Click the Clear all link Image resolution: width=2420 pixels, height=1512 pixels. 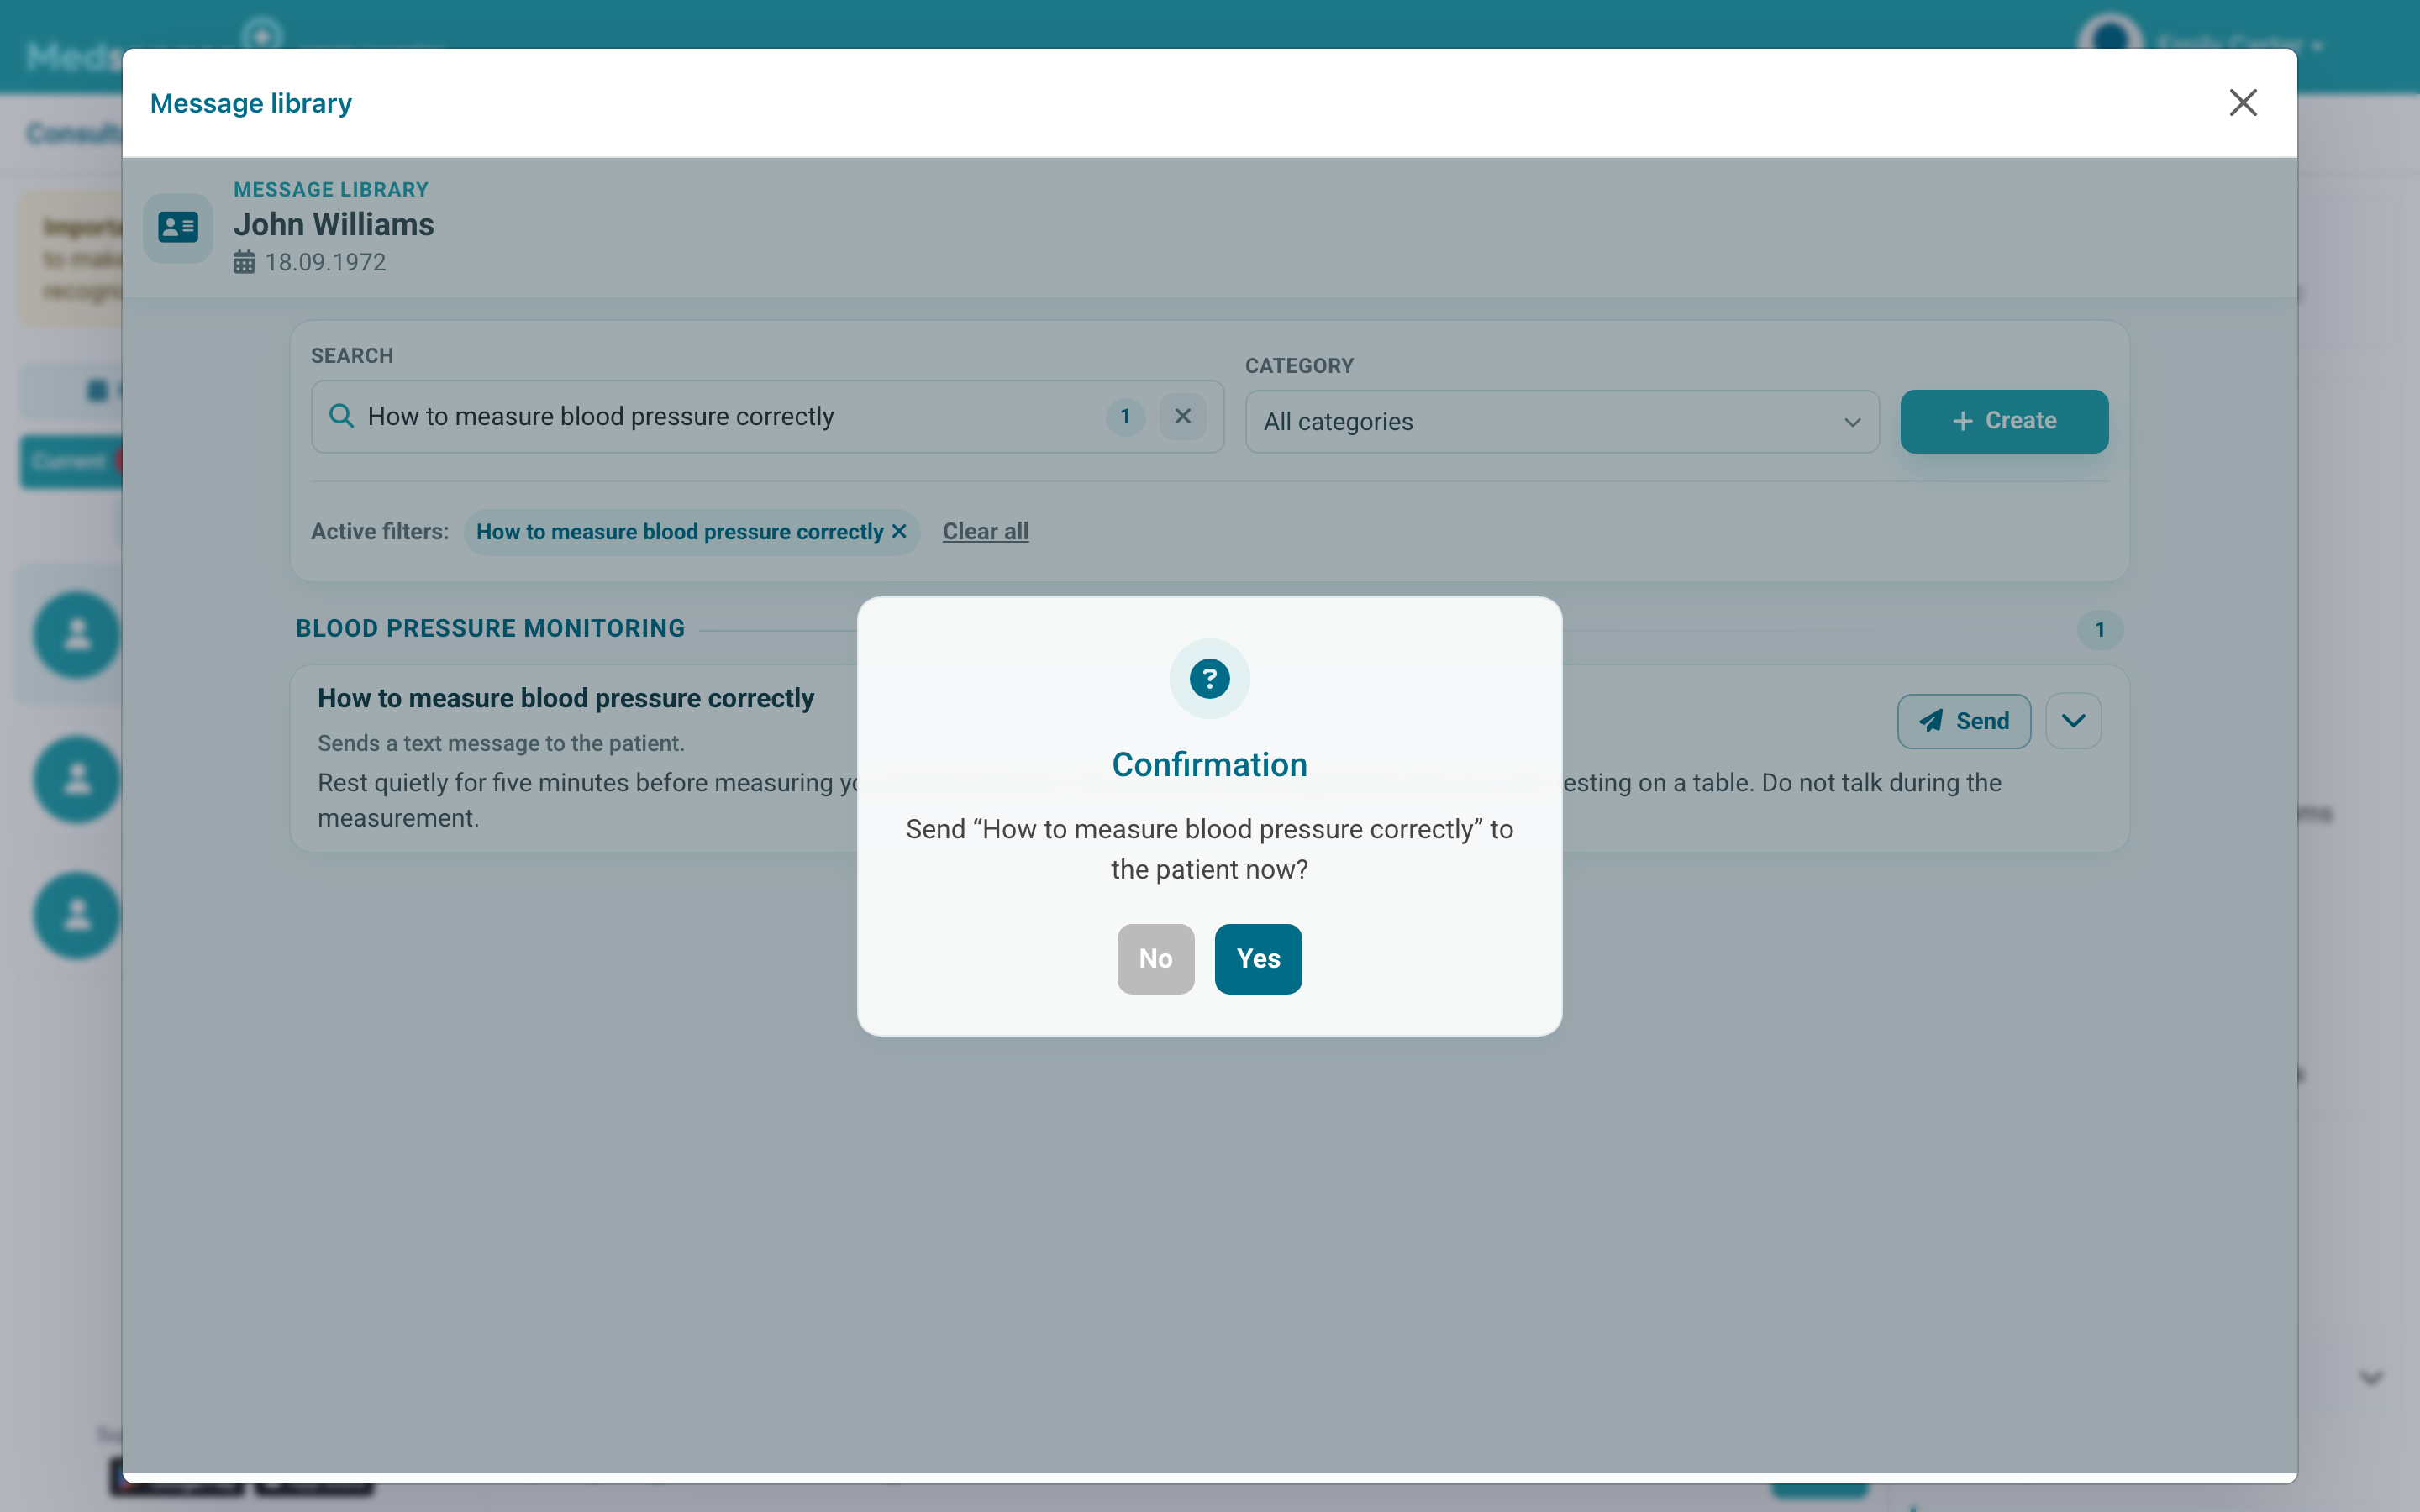point(985,531)
